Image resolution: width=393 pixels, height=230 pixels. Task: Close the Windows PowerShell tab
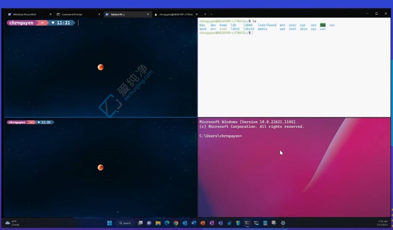50,14
